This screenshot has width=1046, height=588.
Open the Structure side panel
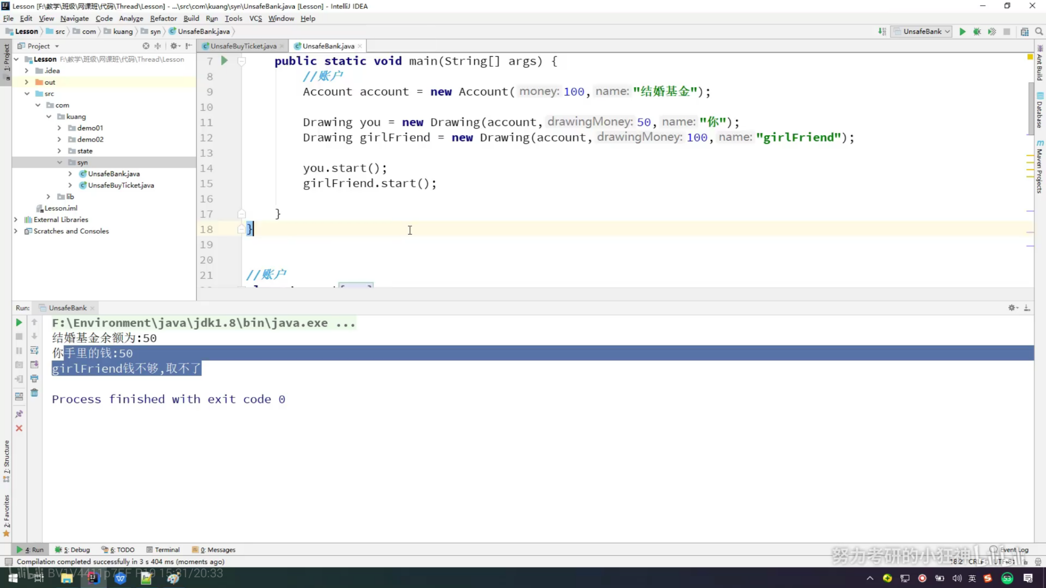point(6,461)
